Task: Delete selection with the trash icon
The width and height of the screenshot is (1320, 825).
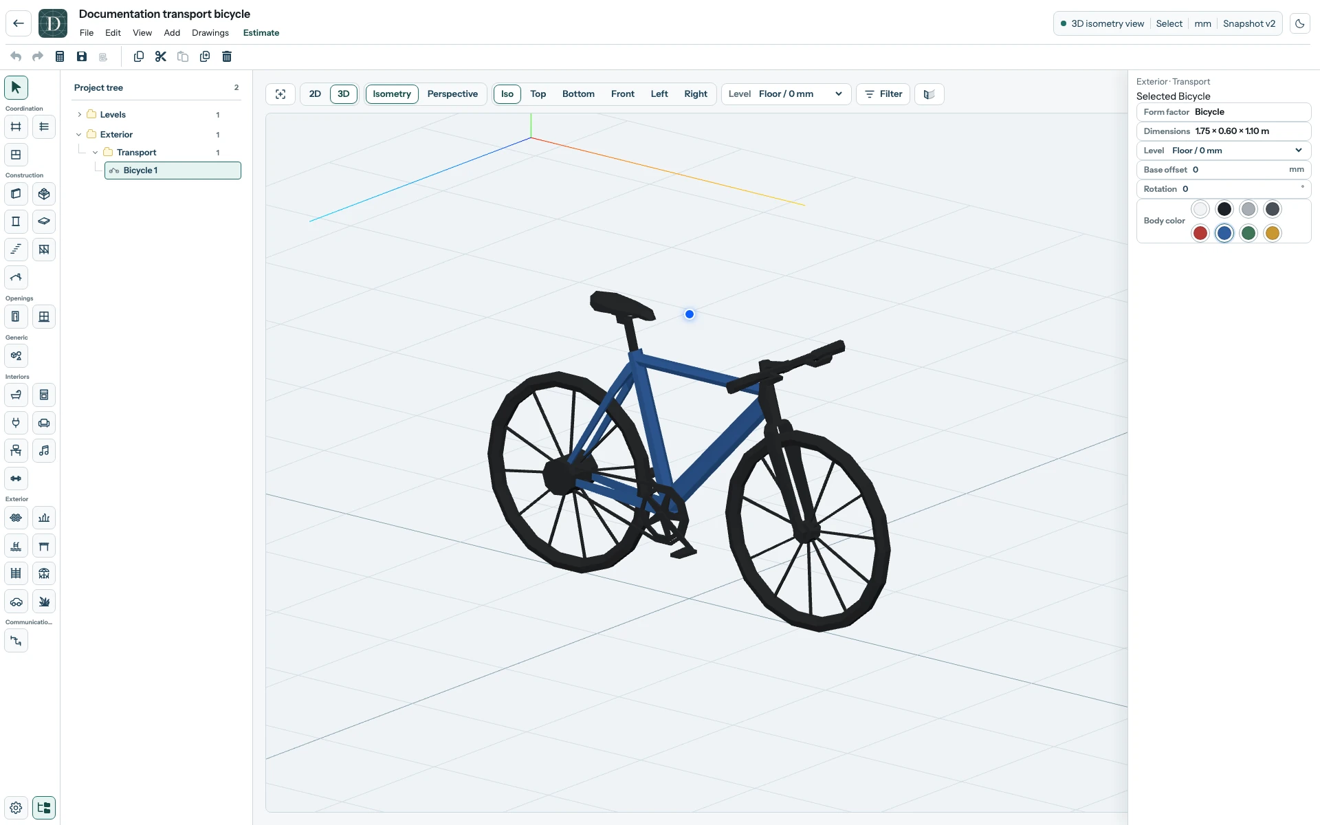Action: (227, 56)
